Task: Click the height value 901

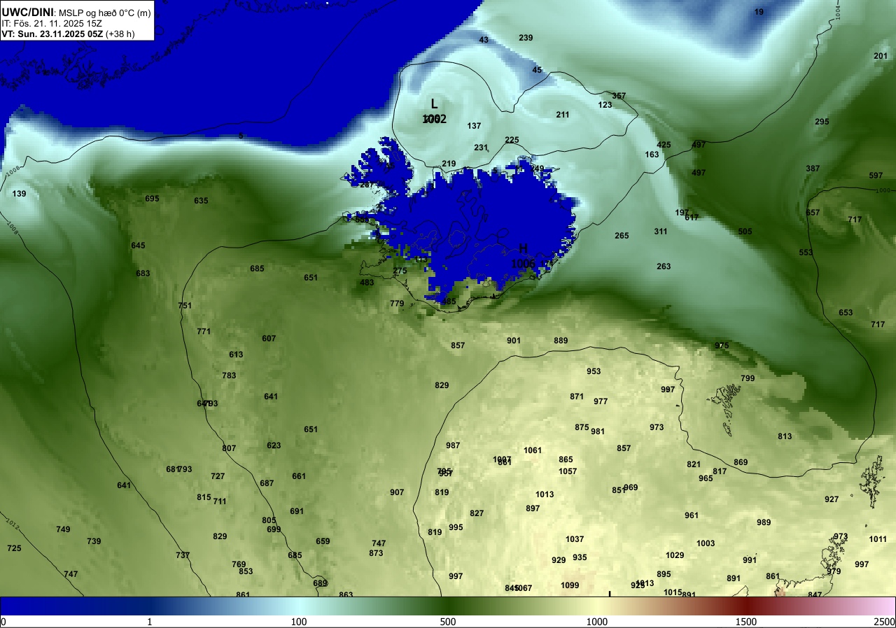Action: (x=514, y=341)
